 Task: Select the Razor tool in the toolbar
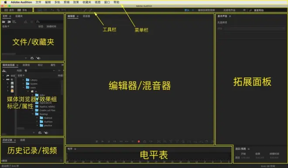58,10
